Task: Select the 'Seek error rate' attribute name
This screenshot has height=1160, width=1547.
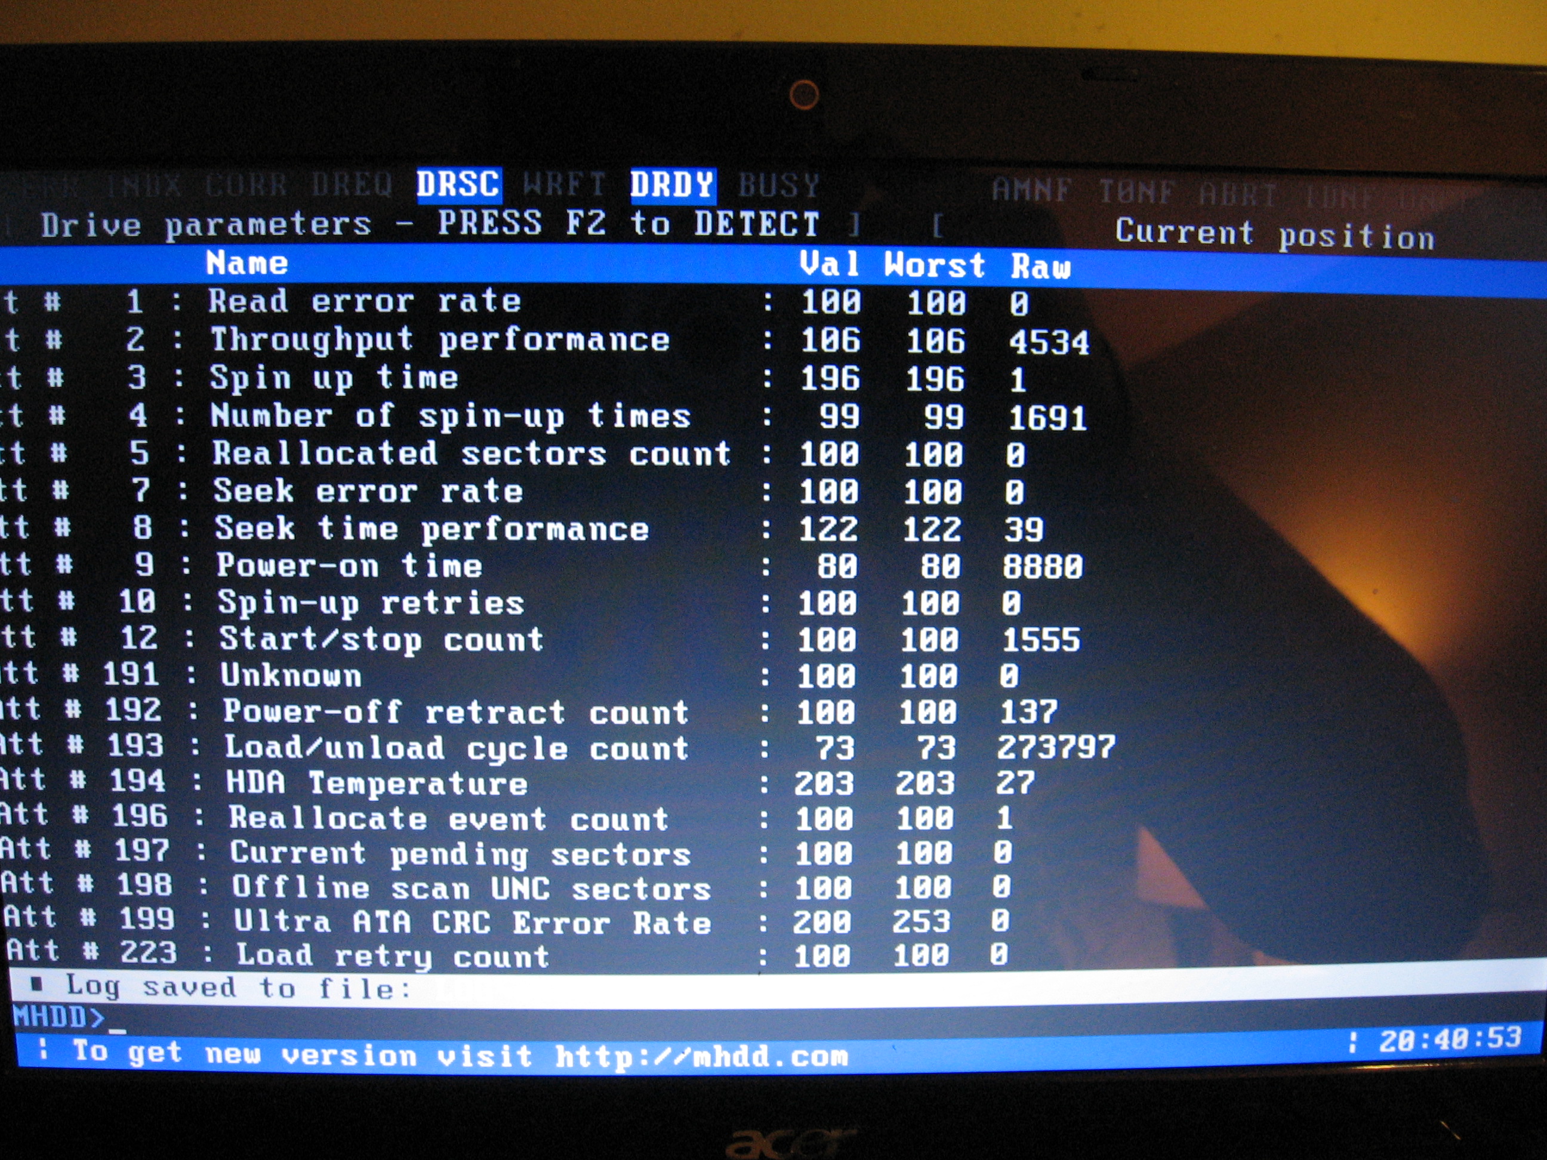Action: tap(368, 492)
